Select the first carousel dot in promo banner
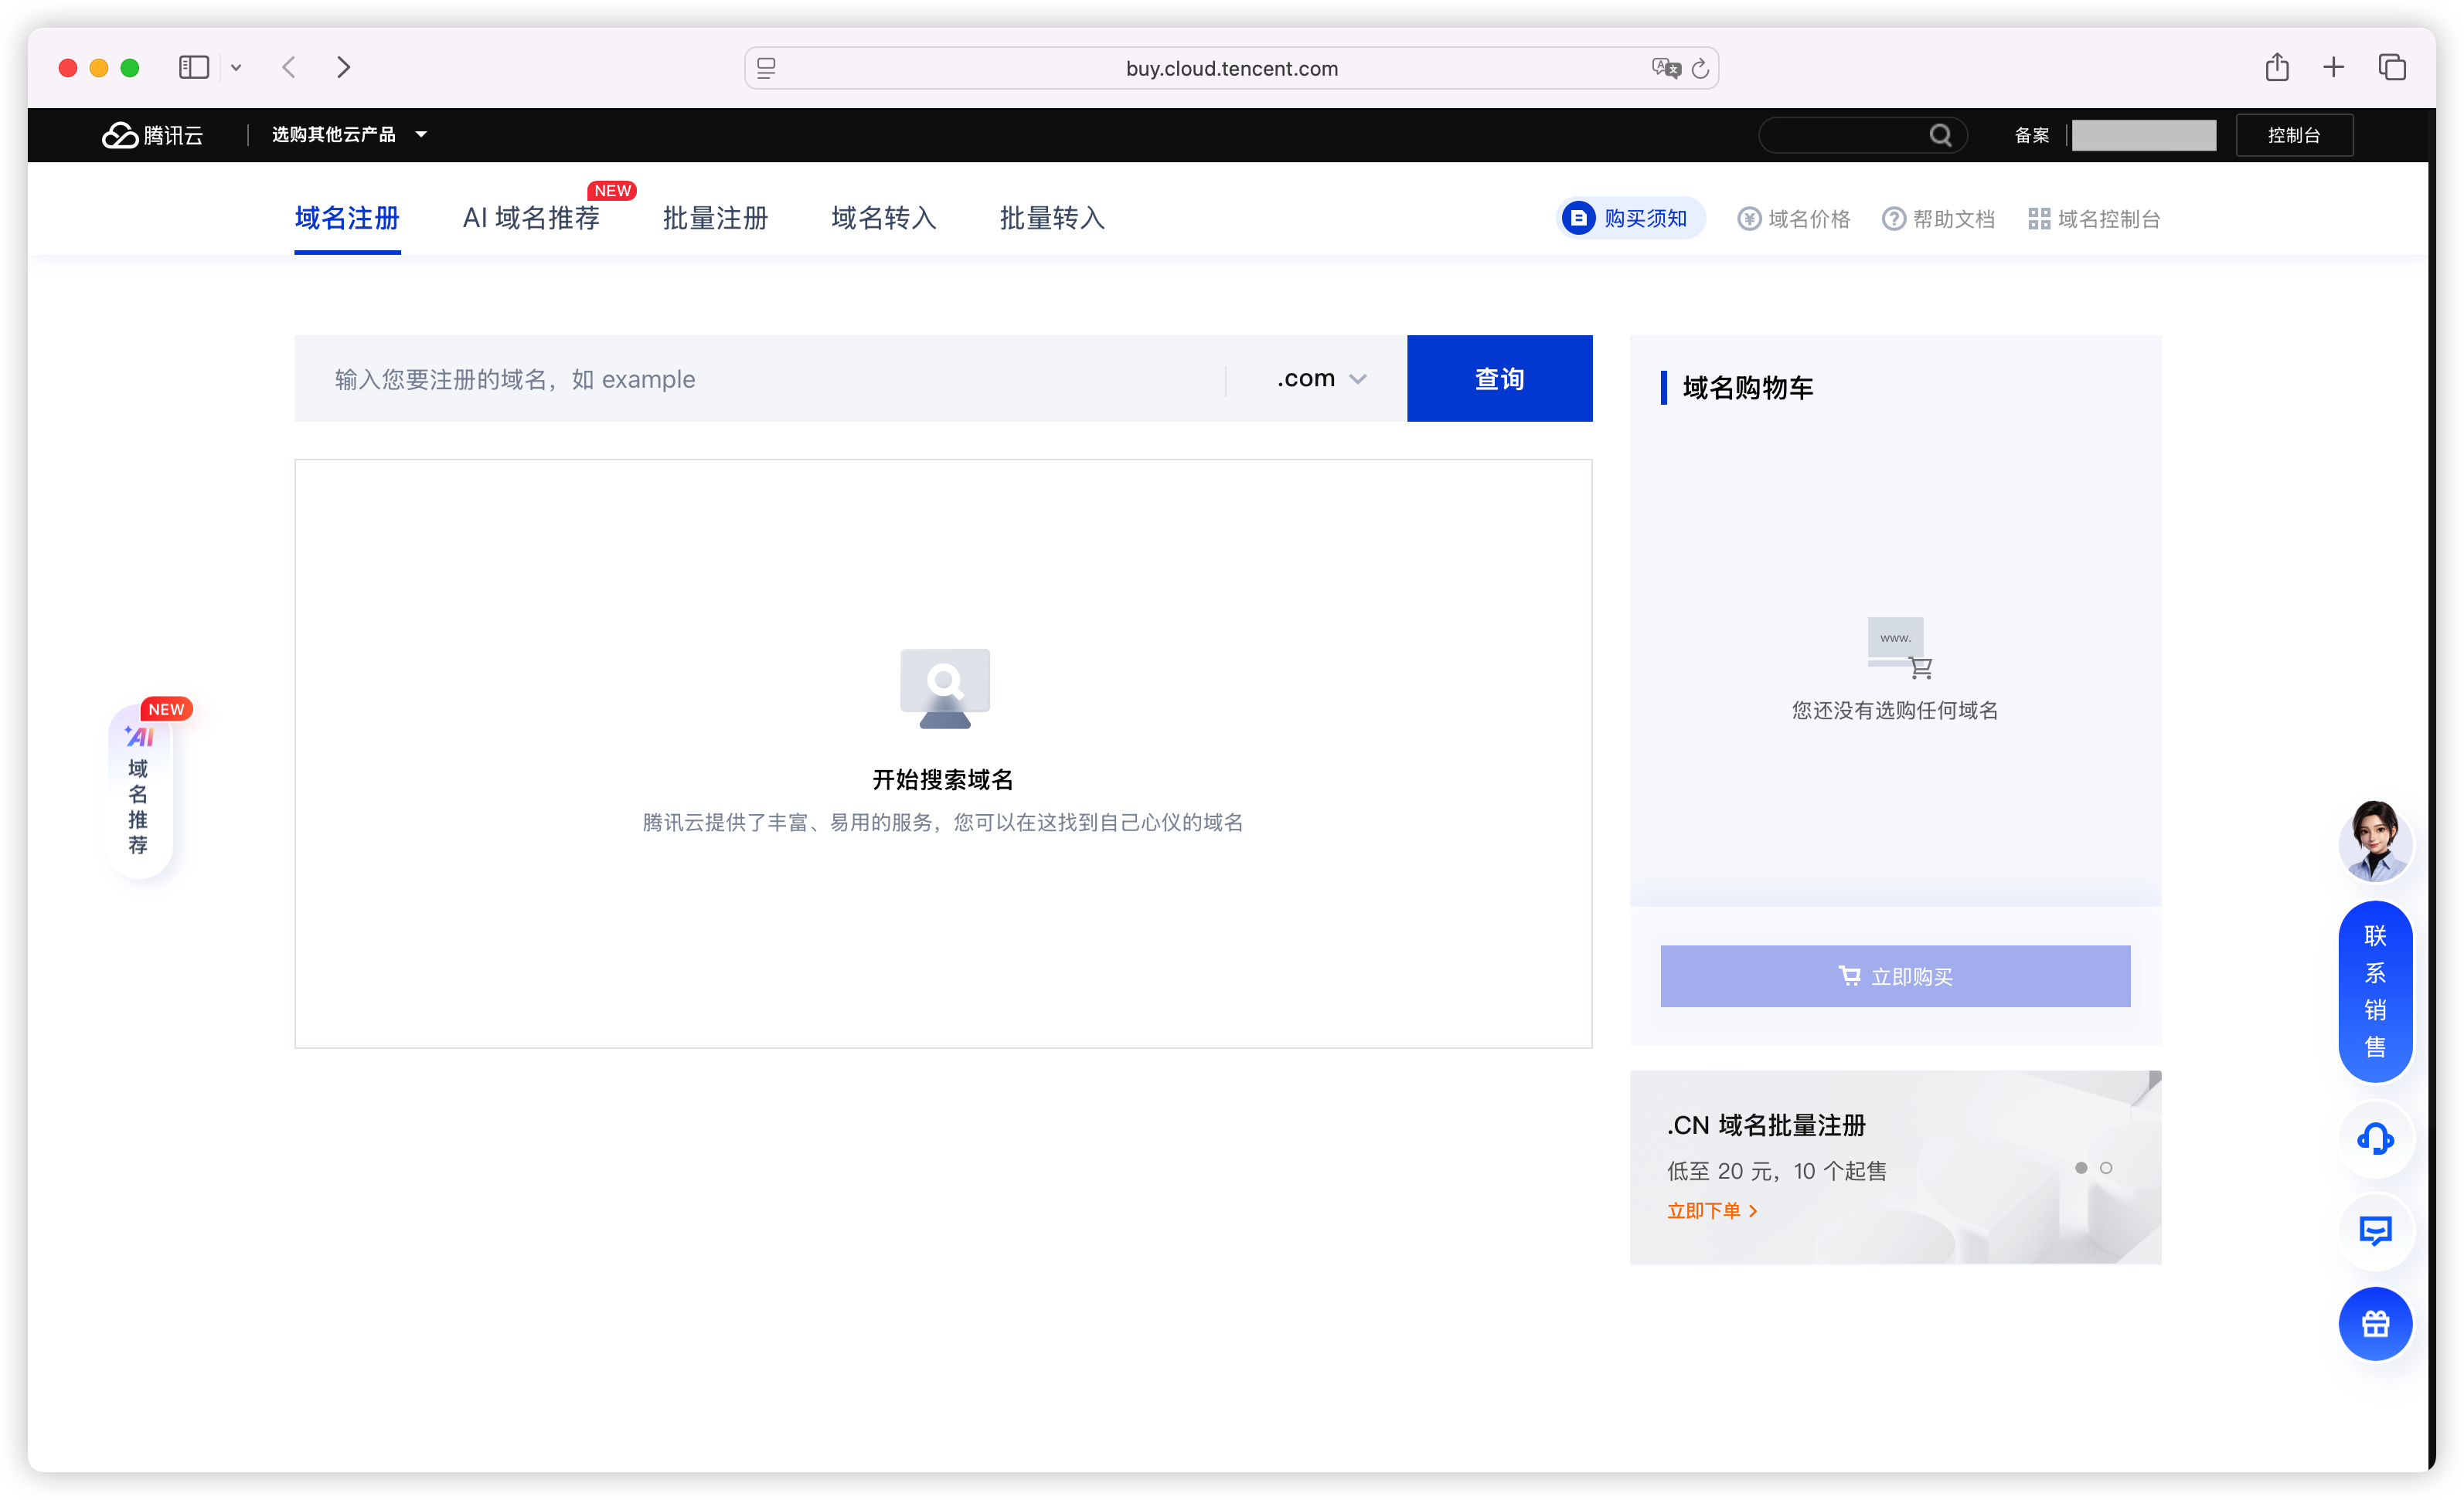 [x=2081, y=1167]
